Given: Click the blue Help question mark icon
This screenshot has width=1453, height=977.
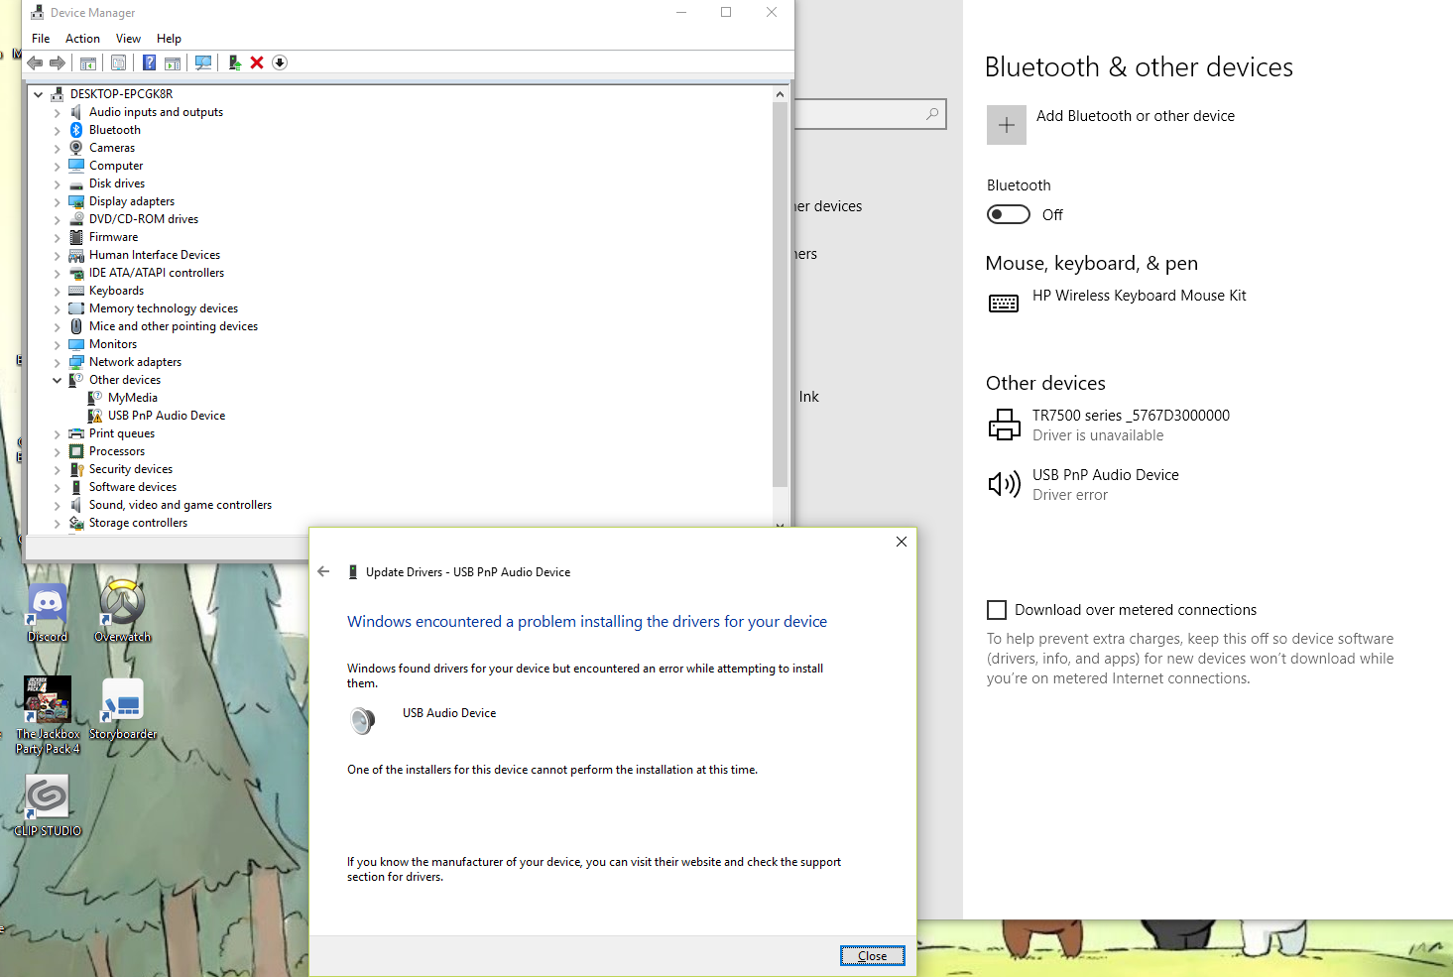Looking at the screenshot, I should pos(149,62).
